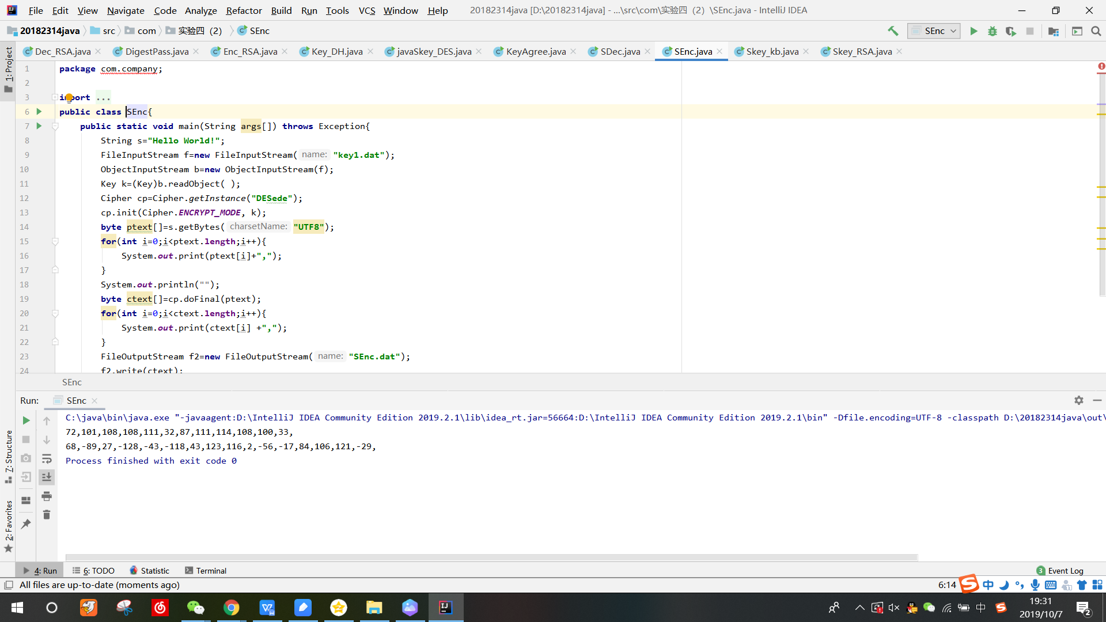Collapse the main method fold marker
This screenshot has height=622, width=1106.
(x=55, y=126)
